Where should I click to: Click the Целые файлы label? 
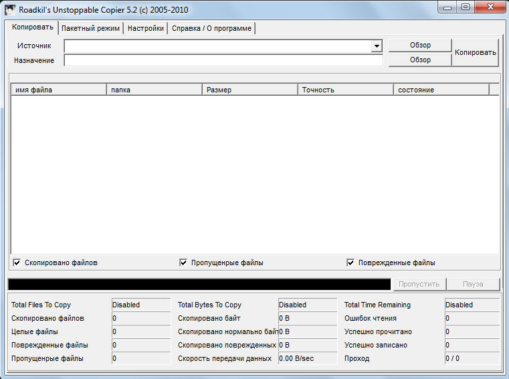[x=35, y=331]
